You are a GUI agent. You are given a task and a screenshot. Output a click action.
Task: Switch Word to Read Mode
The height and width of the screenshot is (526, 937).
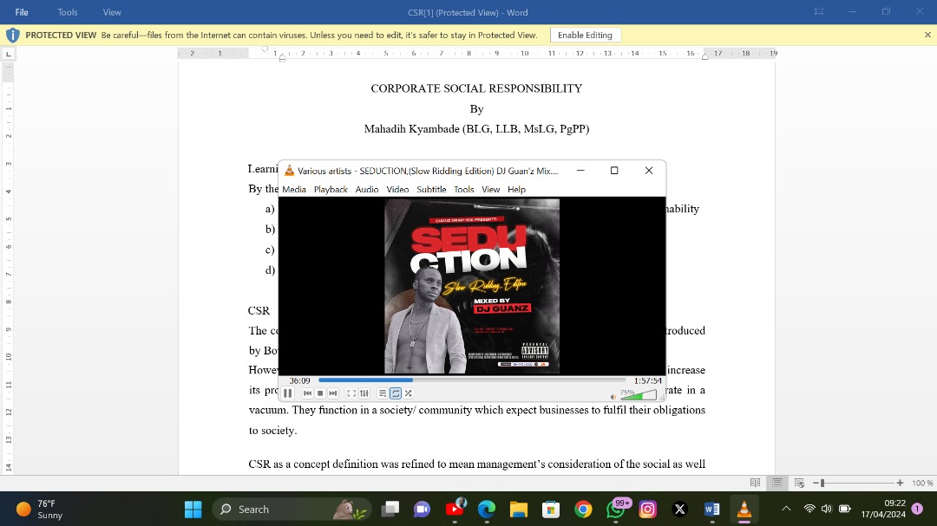click(756, 483)
